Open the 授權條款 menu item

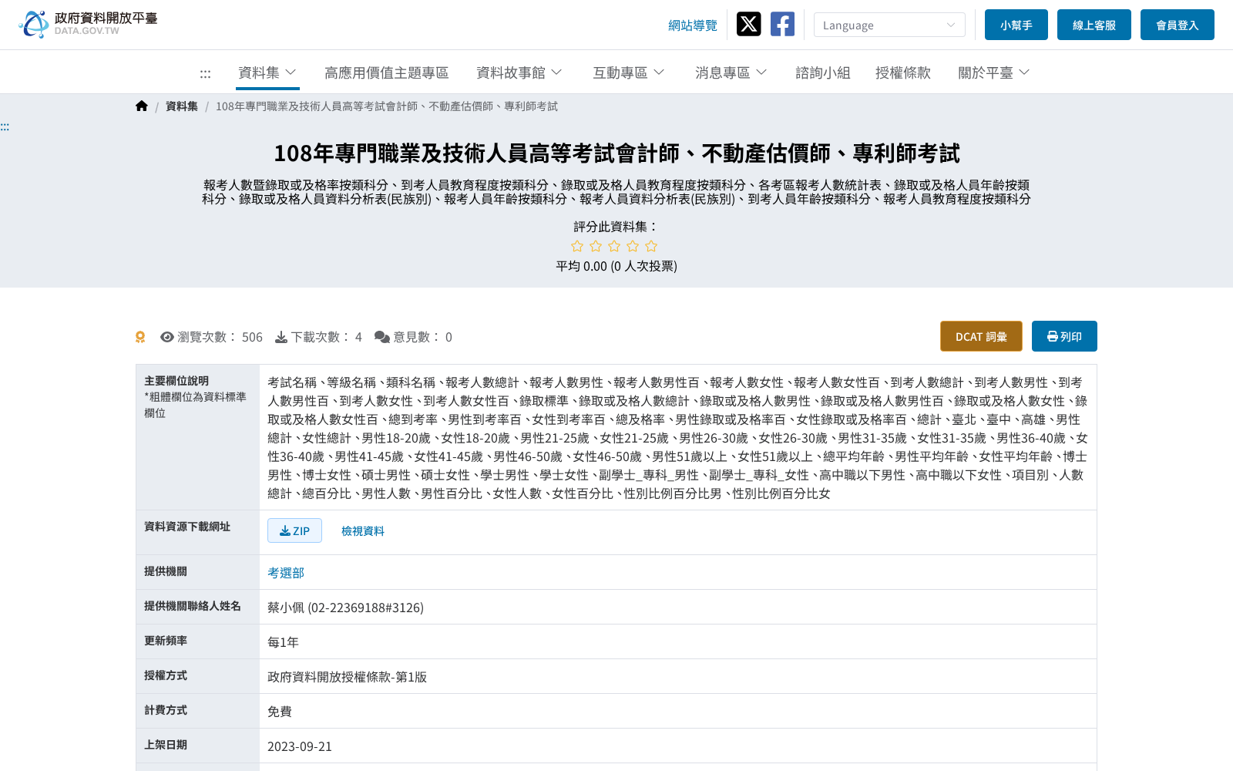pyautogui.click(x=903, y=72)
